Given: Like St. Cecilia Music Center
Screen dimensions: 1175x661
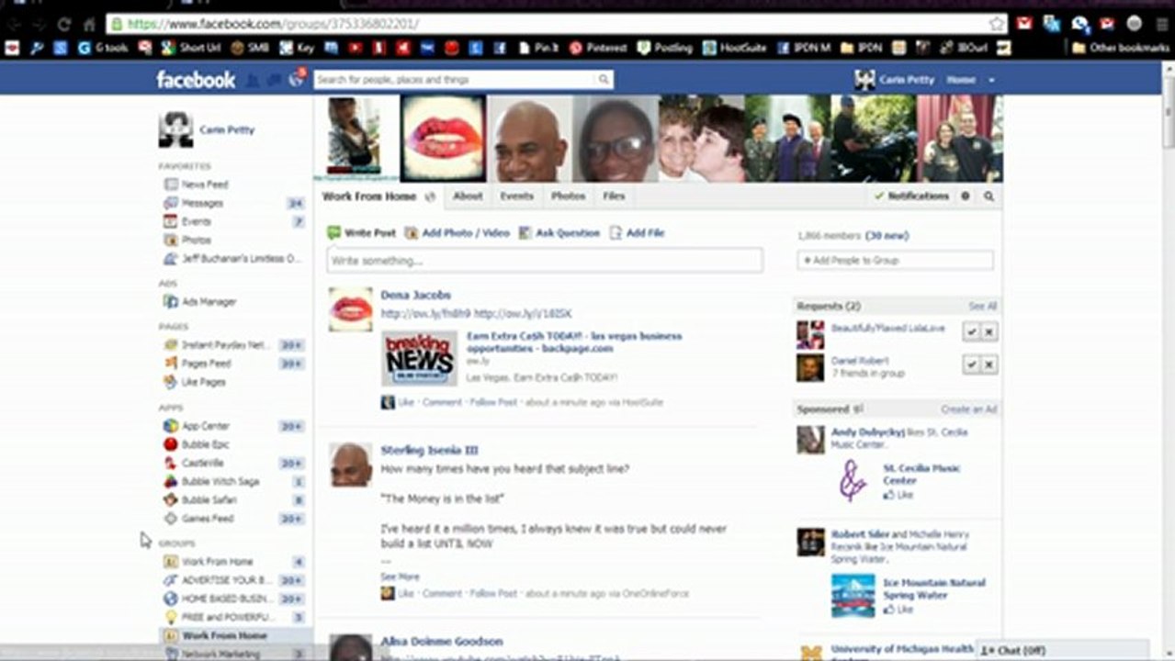Looking at the screenshot, I should [898, 495].
